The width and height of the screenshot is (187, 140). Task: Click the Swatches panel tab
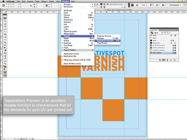tap(154, 30)
